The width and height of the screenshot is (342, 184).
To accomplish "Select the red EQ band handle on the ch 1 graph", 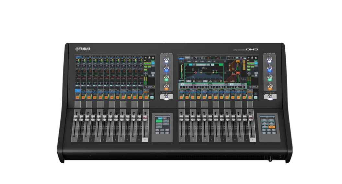I will (195, 73).
